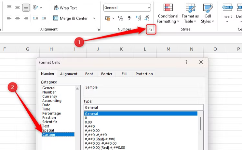Choose format #,##0 in Type list
Viewport: 242px width, 150px height.
pyautogui.click(x=90, y=126)
